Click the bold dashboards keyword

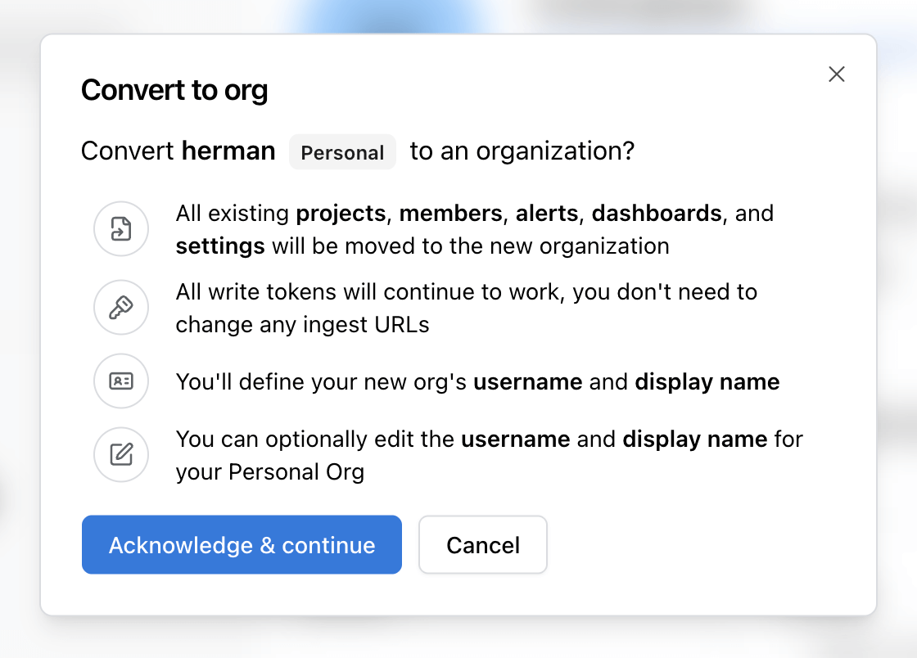click(x=657, y=213)
